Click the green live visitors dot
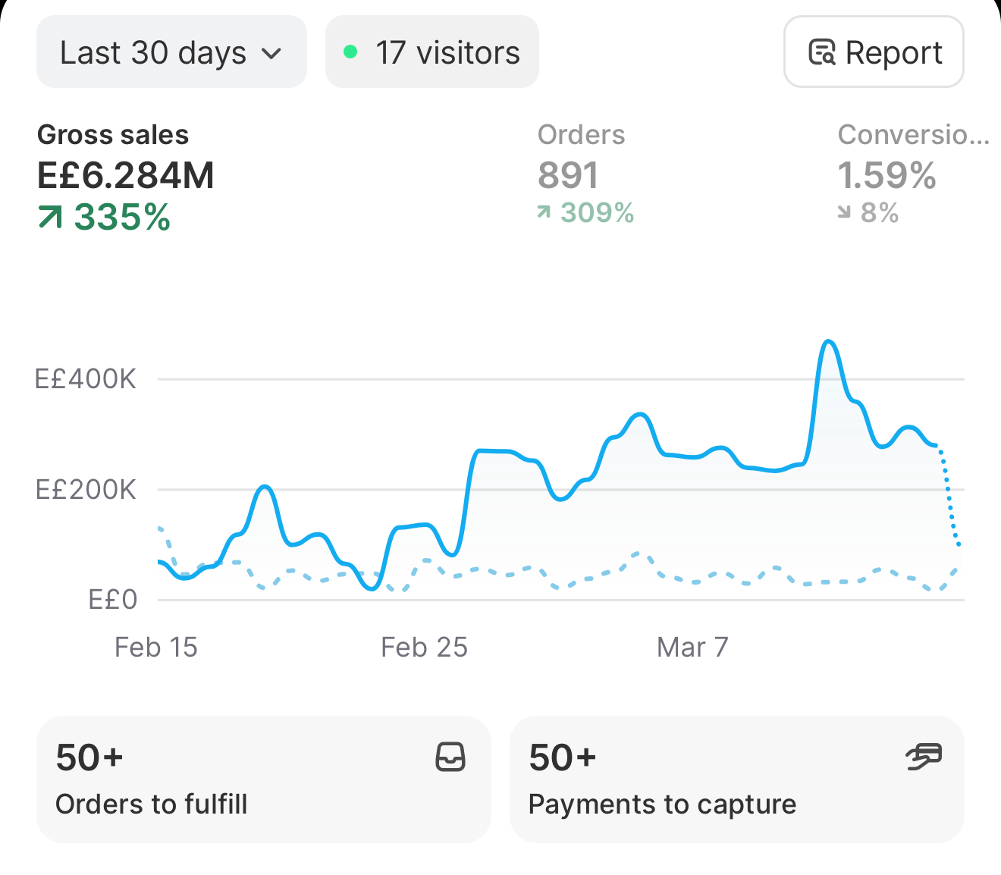The width and height of the screenshot is (1001, 875). click(350, 52)
